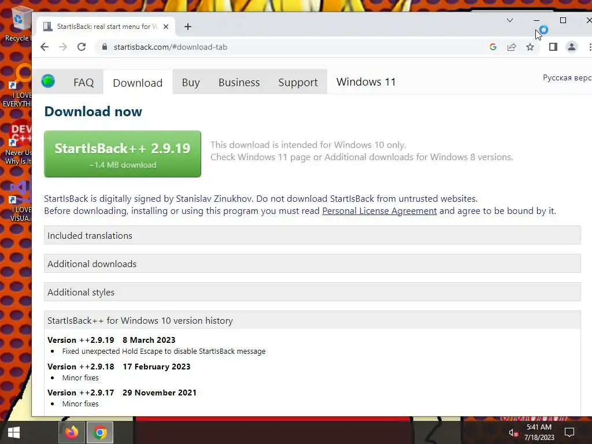This screenshot has height=444, width=592.
Task: Go back with the browser back arrow
Action: (45, 47)
